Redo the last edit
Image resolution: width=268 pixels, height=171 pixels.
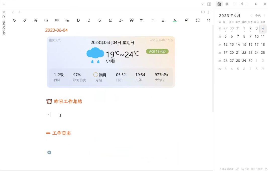pos(24,20)
